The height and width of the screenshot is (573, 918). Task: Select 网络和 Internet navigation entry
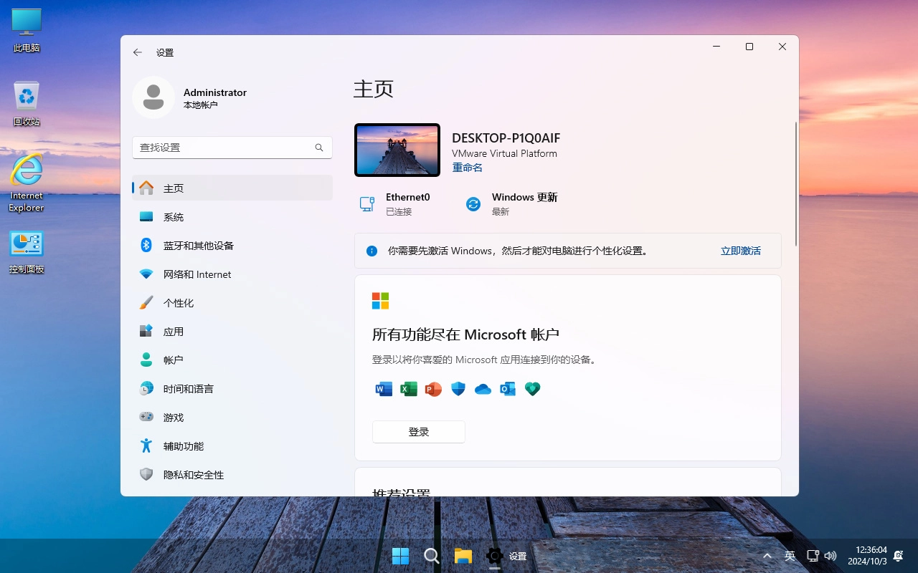click(197, 274)
